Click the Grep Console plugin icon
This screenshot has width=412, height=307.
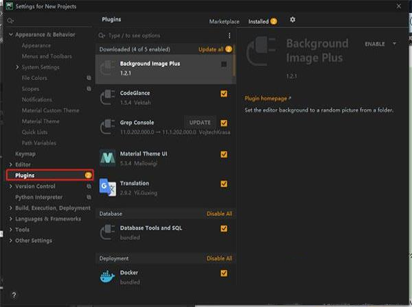click(108, 127)
